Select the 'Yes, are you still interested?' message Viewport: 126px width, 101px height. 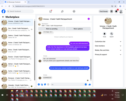coord(79,43)
